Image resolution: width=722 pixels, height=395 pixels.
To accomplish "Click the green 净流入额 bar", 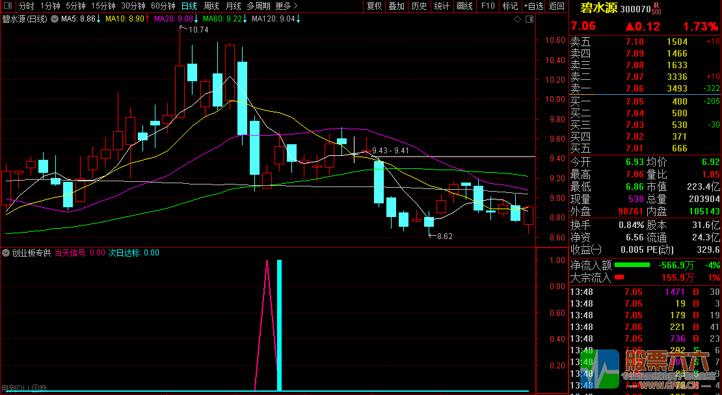I will pyautogui.click(x=632, y=265).
